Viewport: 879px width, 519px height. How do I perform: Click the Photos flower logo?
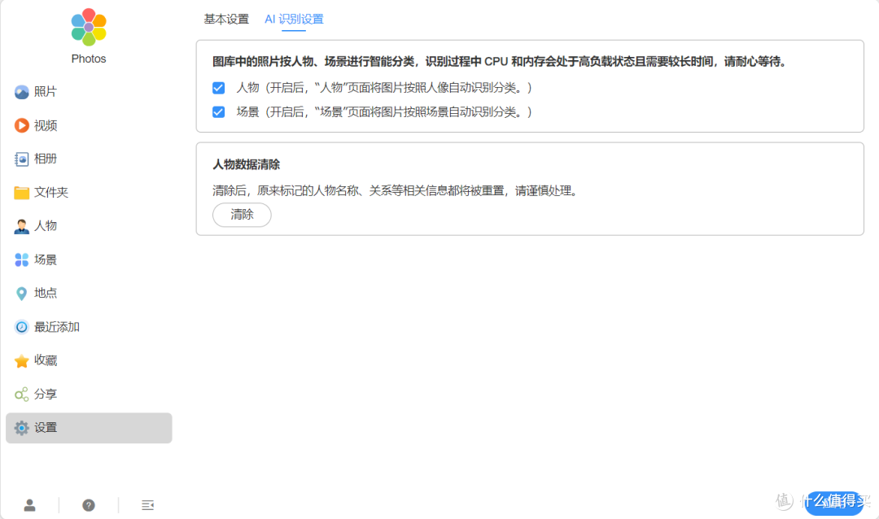89,27
